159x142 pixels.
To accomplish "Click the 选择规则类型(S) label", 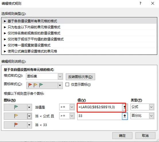I will (x=14, y=14).
